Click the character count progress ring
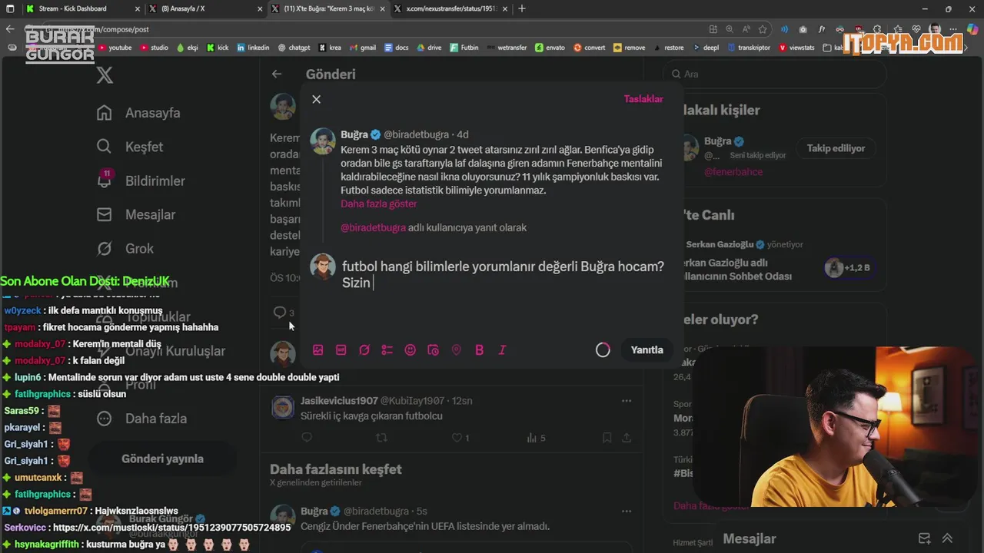 603,349
